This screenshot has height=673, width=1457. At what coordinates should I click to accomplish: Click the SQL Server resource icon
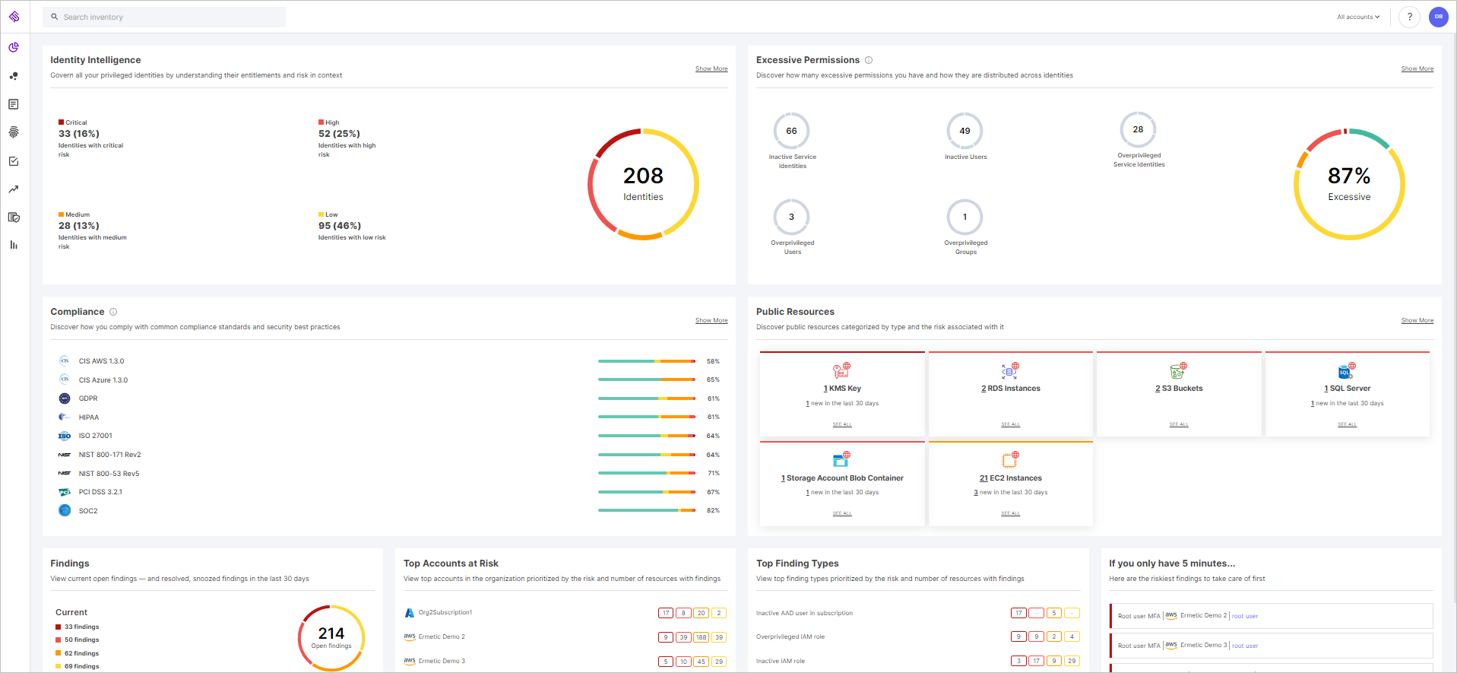[x=1347, y=370]
